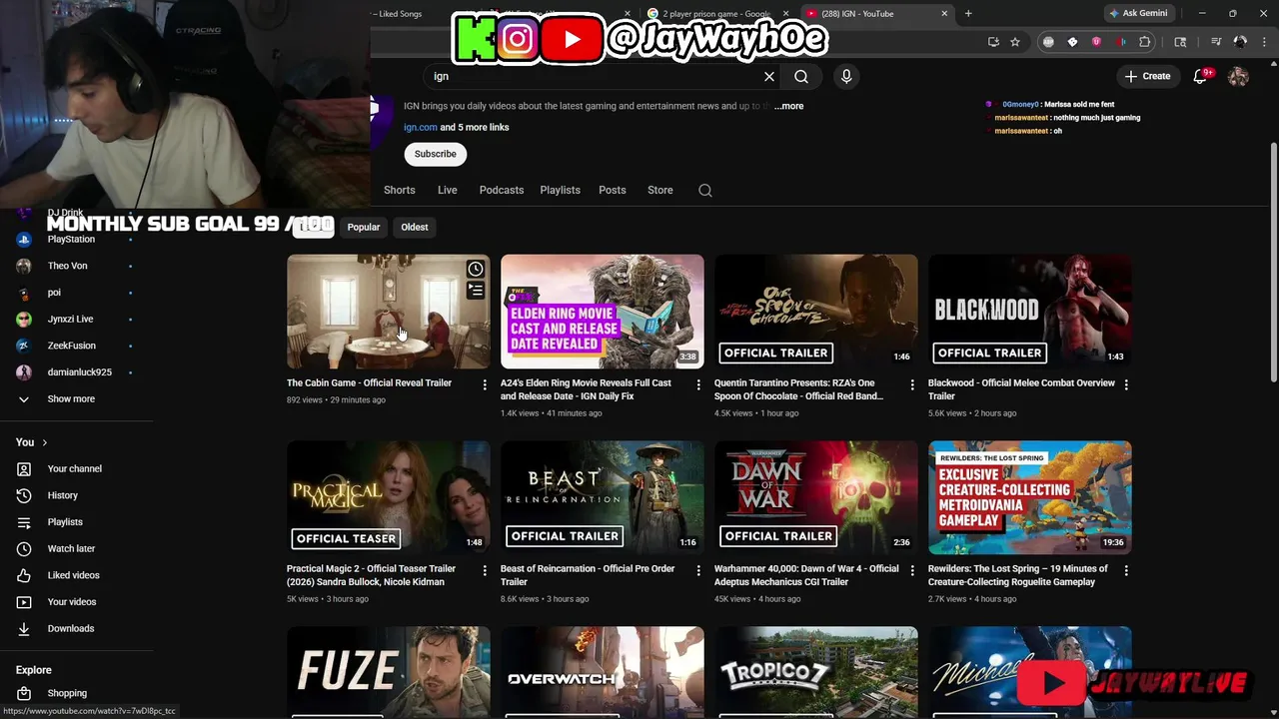Open options menu for Beast of Reincarnation video
This screenshot has width=1279, height=719.
tap(698, 570)
